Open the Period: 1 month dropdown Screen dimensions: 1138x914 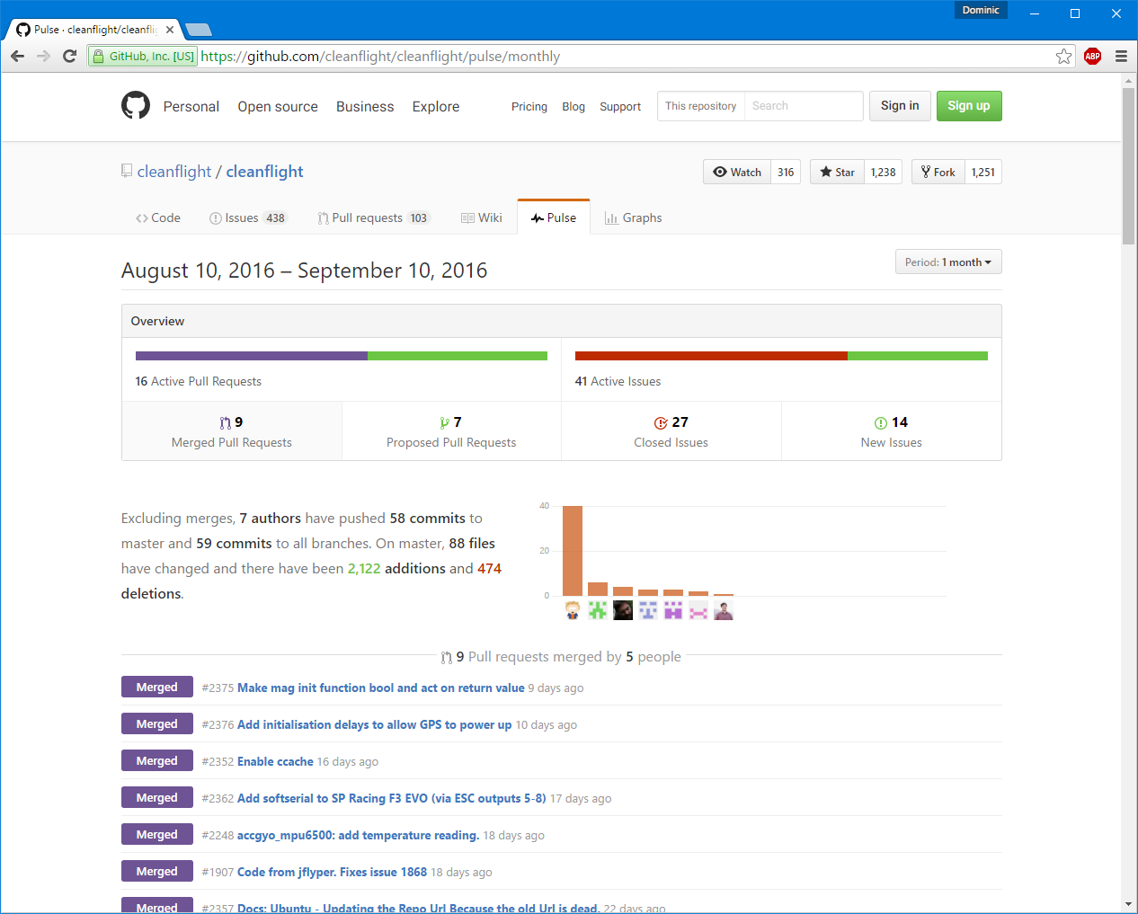click(948, 262)
